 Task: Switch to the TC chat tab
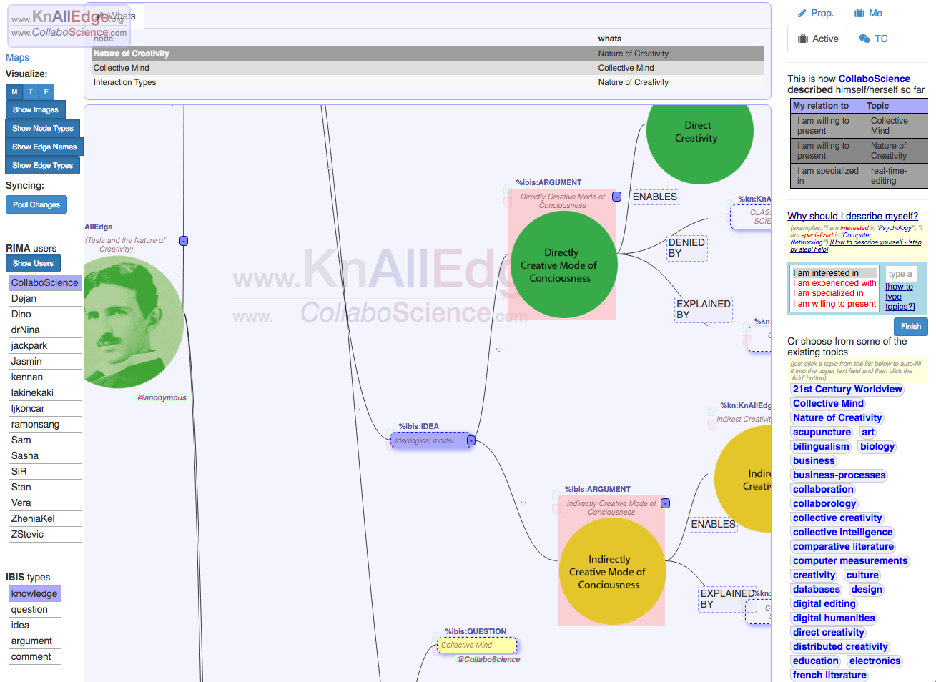[874, 39]
